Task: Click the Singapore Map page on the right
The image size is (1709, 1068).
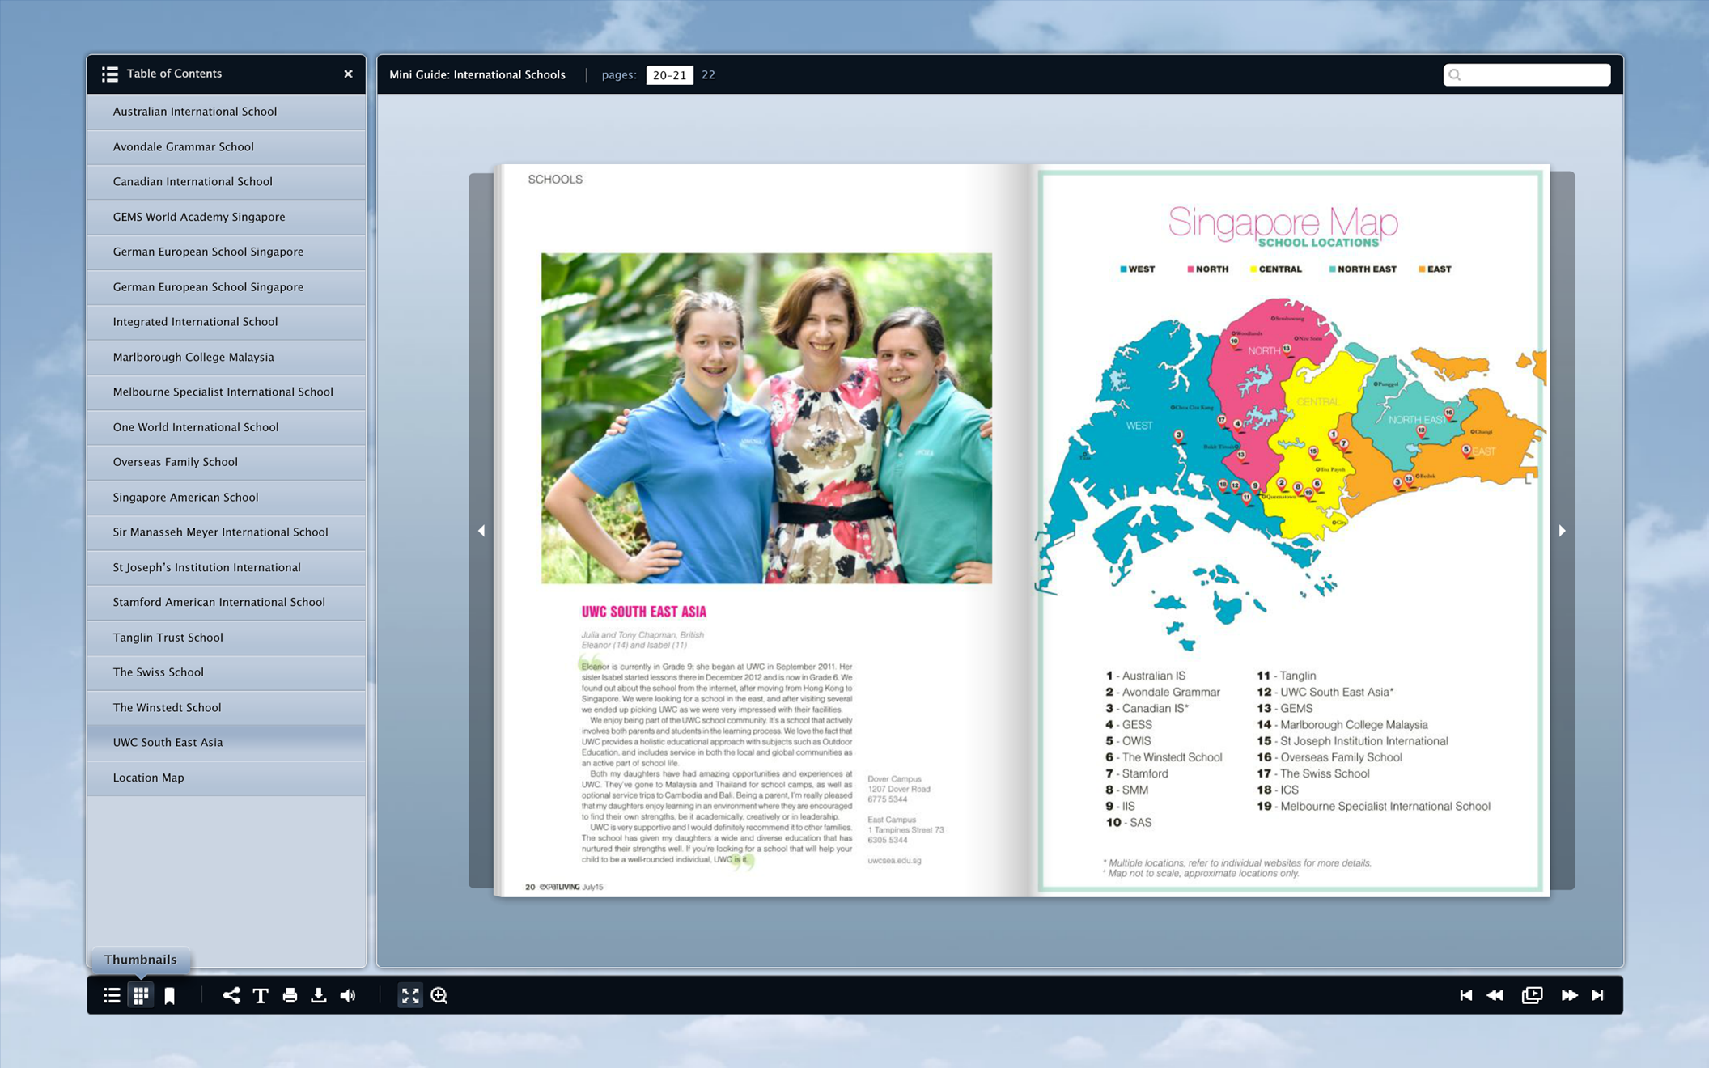Action: click(x=1291, y=531)
